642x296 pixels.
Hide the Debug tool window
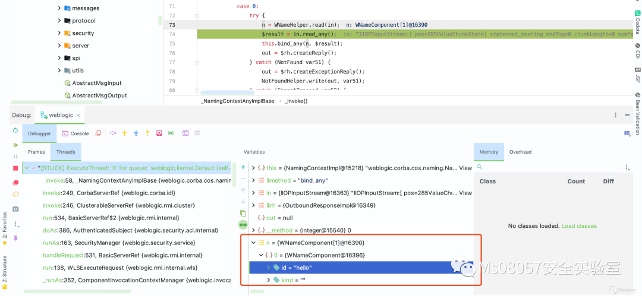point(627,115)
